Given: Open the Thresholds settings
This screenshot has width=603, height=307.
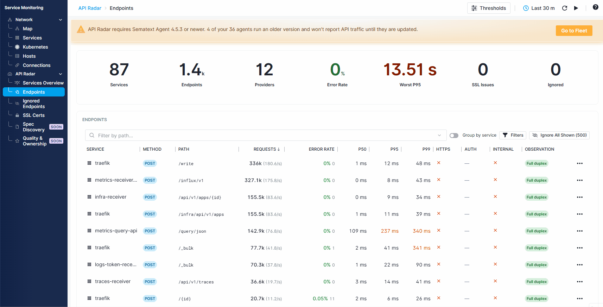Looking at the screenshot, I should tap(489, 8).
